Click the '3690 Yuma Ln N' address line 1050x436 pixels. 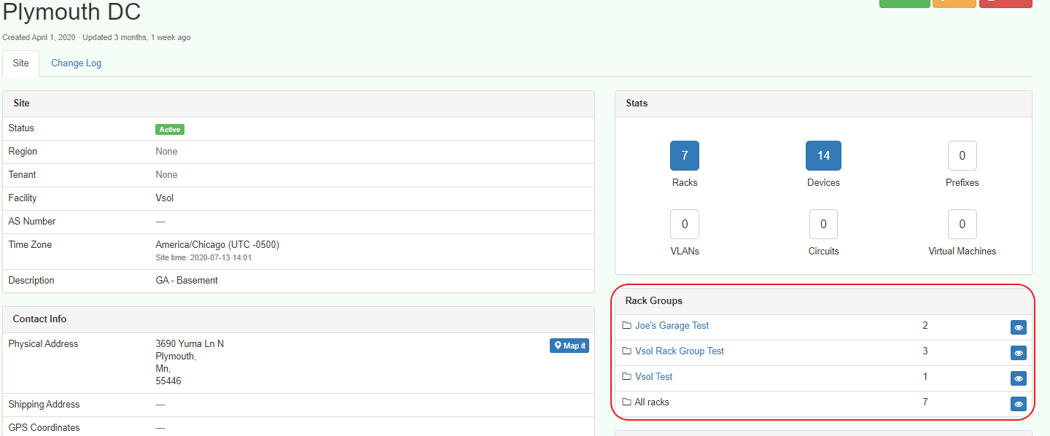pyautogui.click(x=190, y=344)
